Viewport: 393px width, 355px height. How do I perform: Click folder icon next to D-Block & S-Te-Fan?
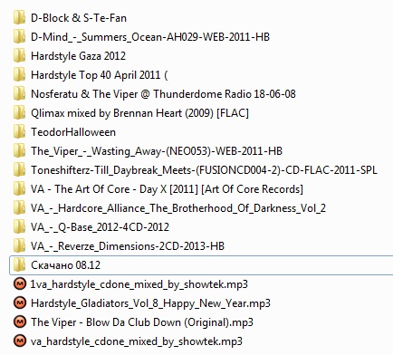click(x=19, y=18)
